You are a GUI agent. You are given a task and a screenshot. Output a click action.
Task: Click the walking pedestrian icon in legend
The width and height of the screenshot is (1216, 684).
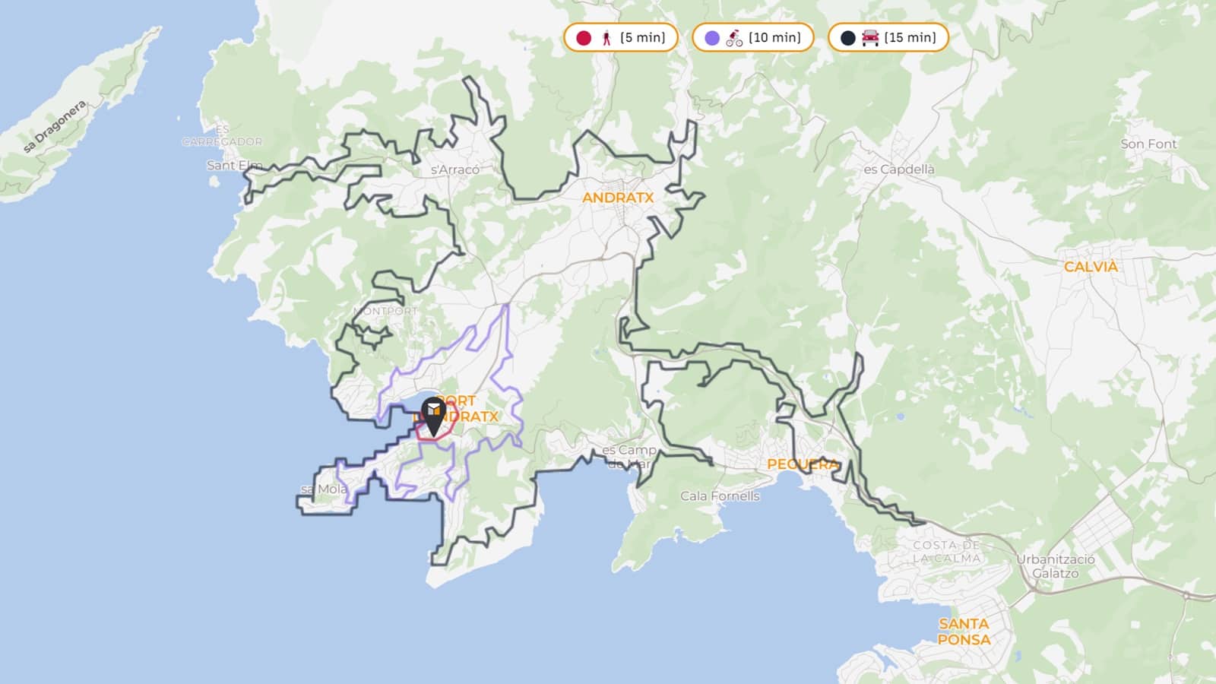[606, 38]
